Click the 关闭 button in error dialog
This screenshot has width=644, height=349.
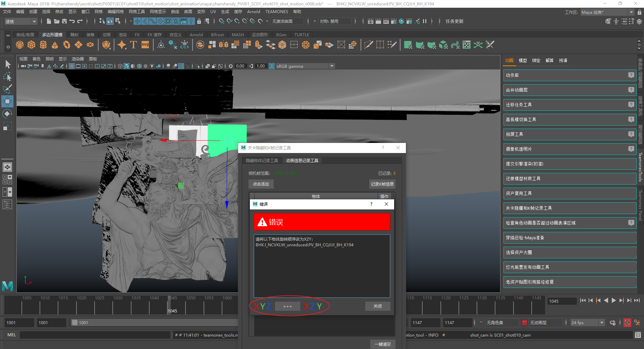[x=377, y=306]
